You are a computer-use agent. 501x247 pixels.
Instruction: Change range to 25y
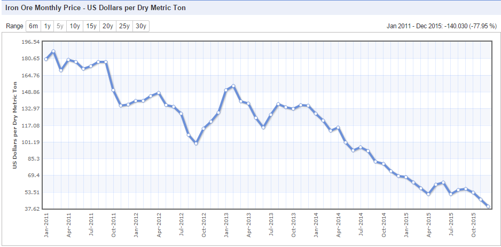pyautogui.click(x=124, y=26)
